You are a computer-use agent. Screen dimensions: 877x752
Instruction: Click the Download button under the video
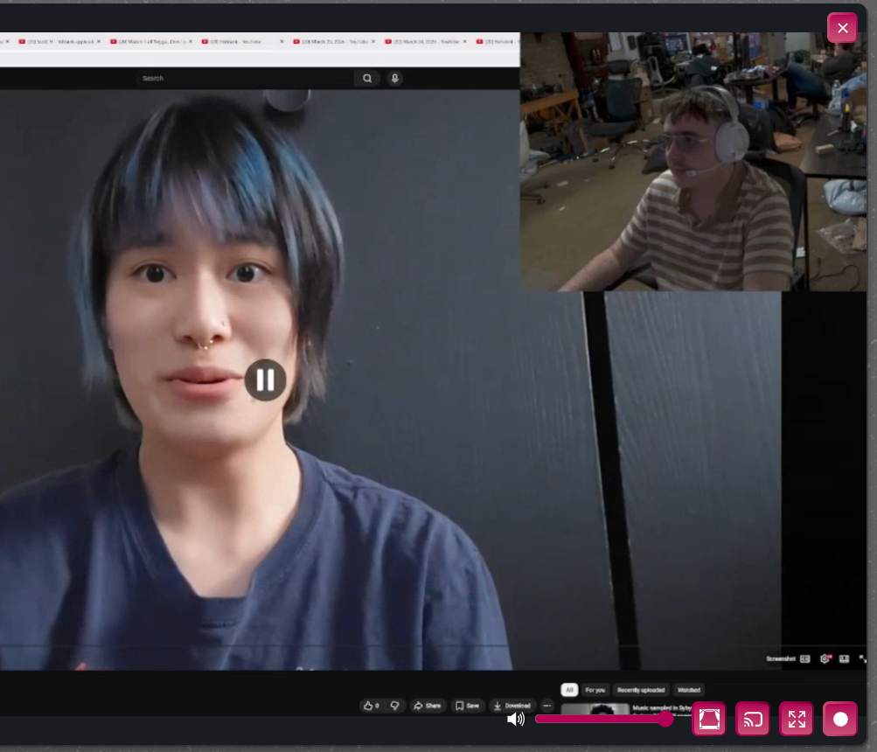(x=512, y=706)
